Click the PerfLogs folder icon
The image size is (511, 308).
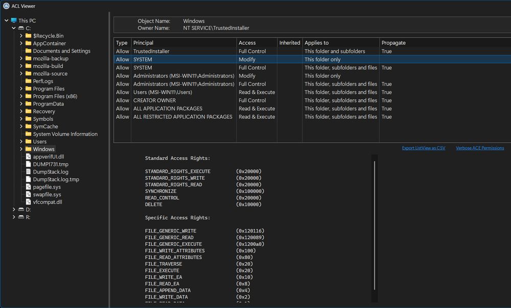coord(28,81)
